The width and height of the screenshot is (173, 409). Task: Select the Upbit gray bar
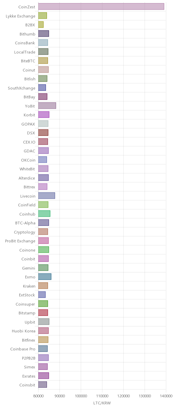click(44, 322)
